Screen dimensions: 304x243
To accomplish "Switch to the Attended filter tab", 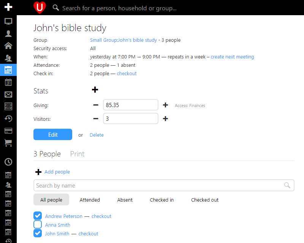I will (x=90, y=200).
